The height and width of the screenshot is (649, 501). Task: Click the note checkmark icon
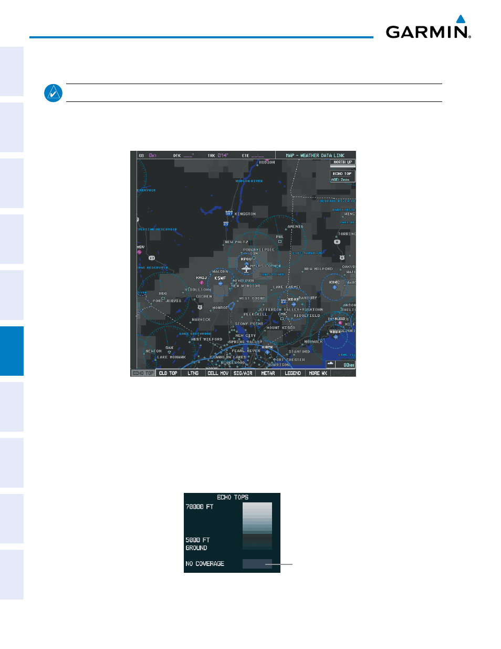[x=53, y=93]
